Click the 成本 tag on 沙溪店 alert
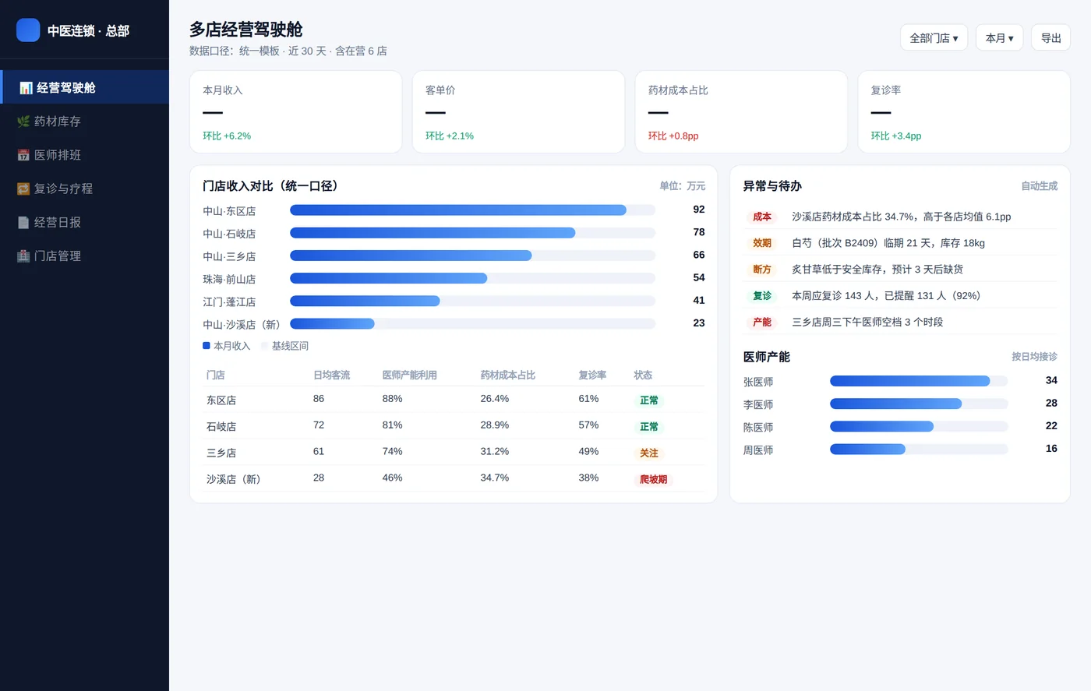The height and width of the screenshot is (691, 1091). tap(762, 217)
